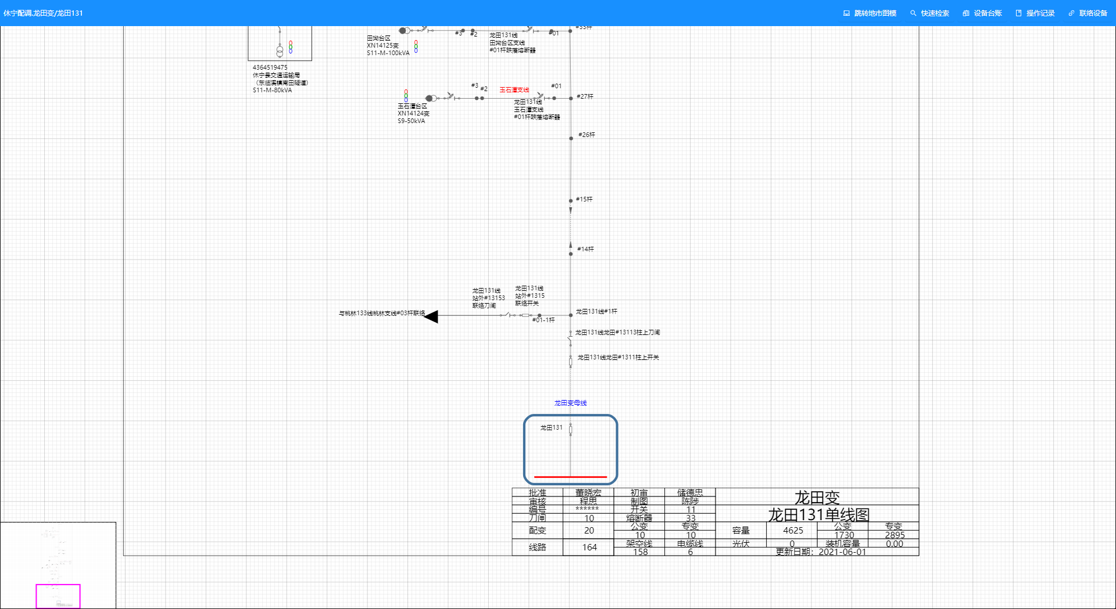Select 玉石潭支线 #01杆 drop-out fuse symbol

[x=540, y=96]
